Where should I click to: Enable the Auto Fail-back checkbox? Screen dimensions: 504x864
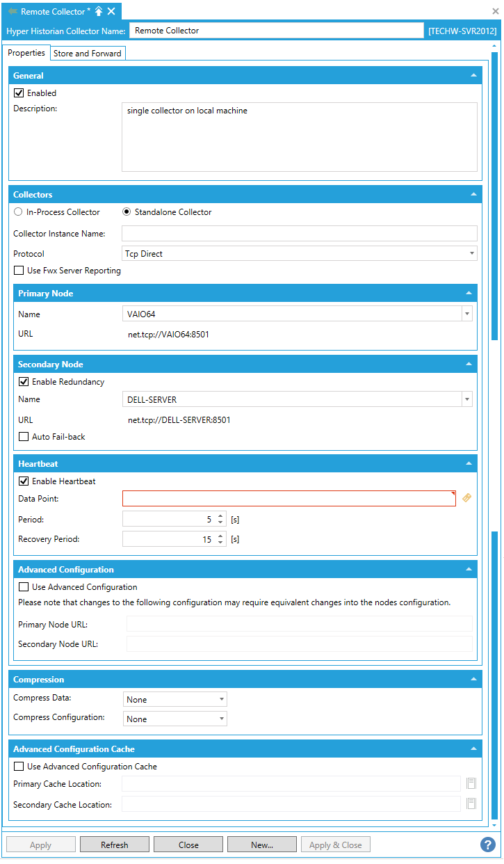click(24, 437)
